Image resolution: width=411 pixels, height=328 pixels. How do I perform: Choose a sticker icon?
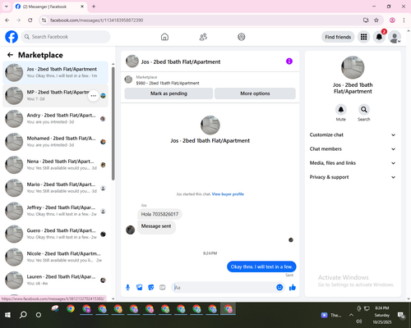(x=150, y=287)
